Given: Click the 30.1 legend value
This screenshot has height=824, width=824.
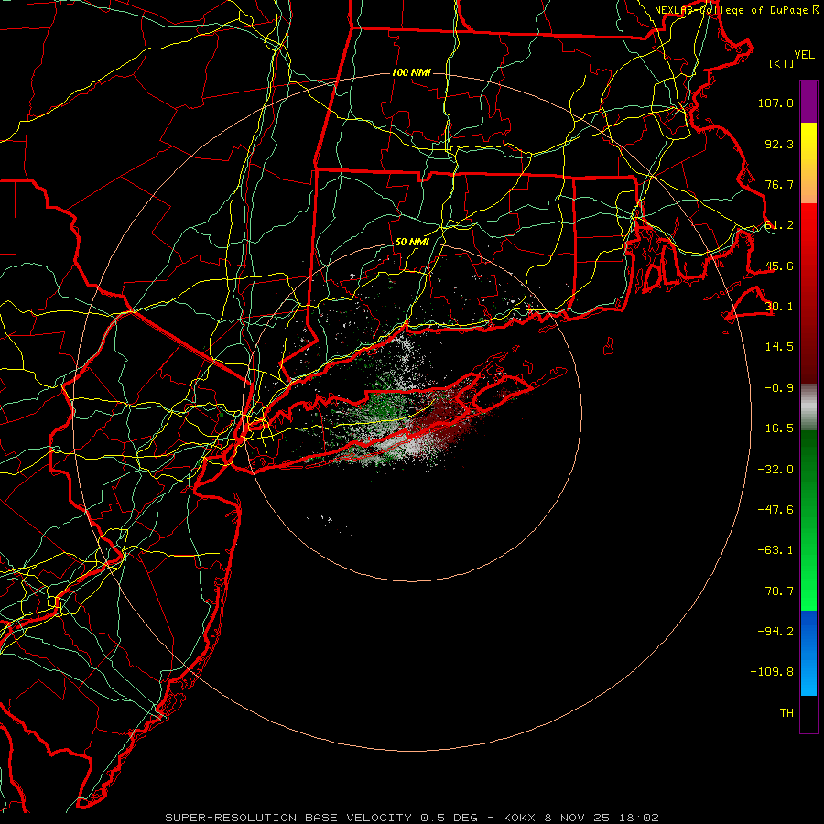Looking at the screenshot, I should [779, 307].
